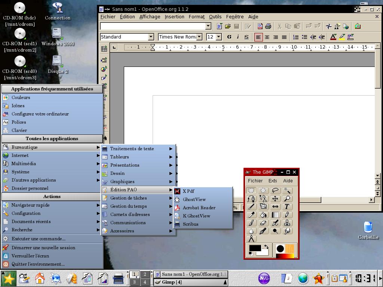
Task: Pick the Paintbrush tool in GIMP
Action: click(x=251, y=223)
